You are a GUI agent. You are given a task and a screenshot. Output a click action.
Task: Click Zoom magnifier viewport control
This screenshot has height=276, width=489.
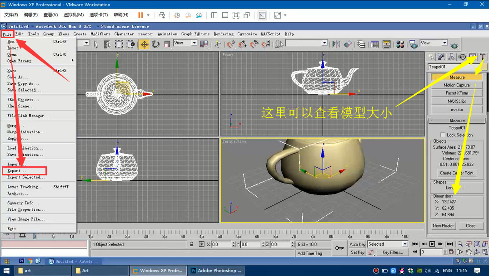pos(460,244)
